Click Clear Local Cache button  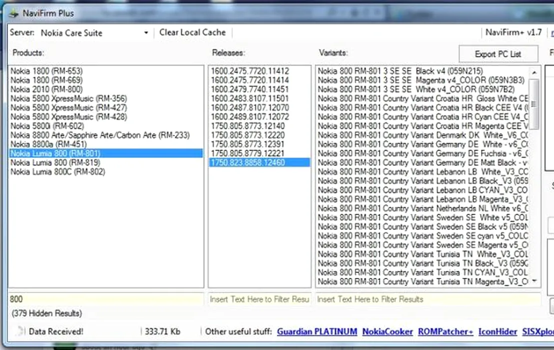tap(192, 32)
